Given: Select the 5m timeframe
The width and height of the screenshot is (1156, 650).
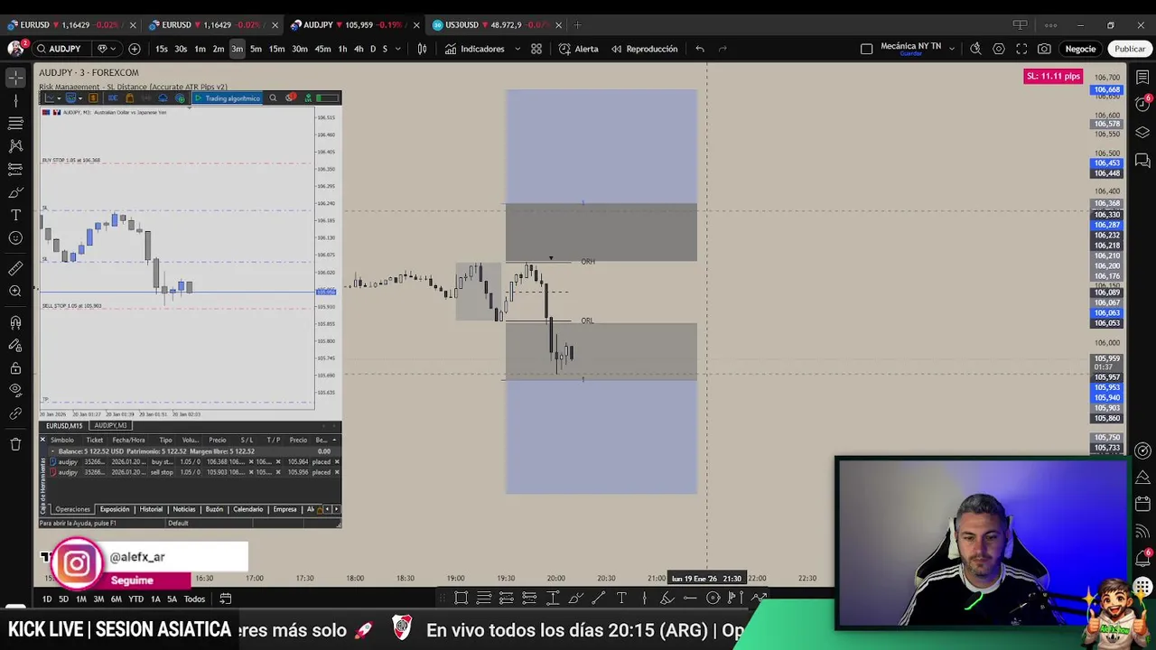Looking at the screenshot, I should click(x=256, y=49).
